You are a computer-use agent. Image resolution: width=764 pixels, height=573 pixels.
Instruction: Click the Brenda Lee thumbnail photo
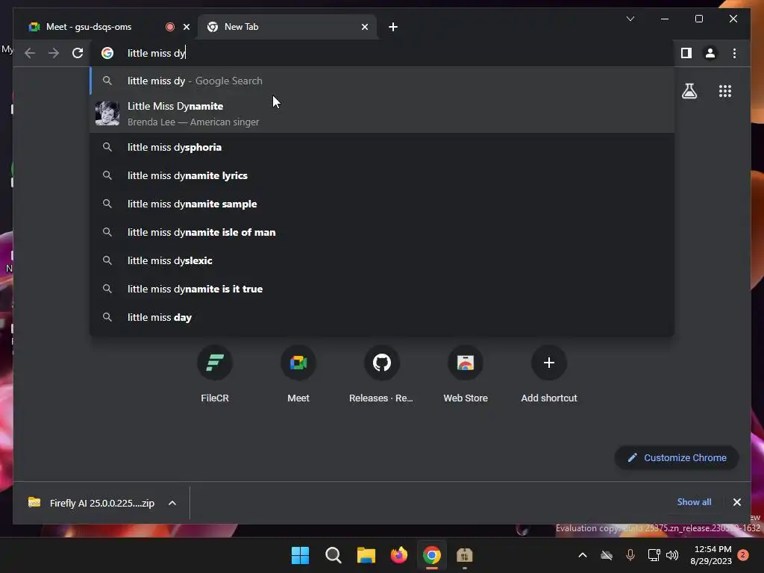point(107,113)
